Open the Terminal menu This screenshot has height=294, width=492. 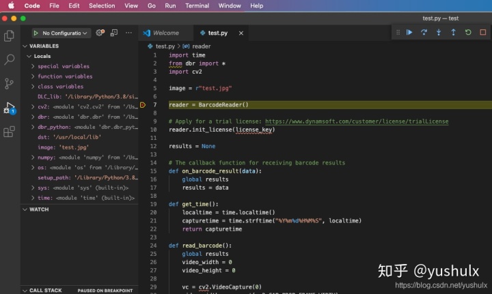pyautogui.click(x=197, y=5)
